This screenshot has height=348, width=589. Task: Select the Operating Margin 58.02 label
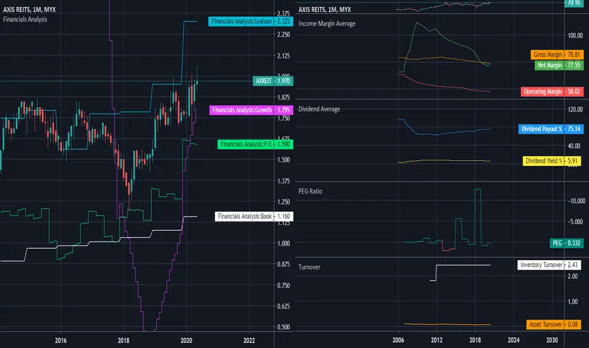(x=552, y=91)
